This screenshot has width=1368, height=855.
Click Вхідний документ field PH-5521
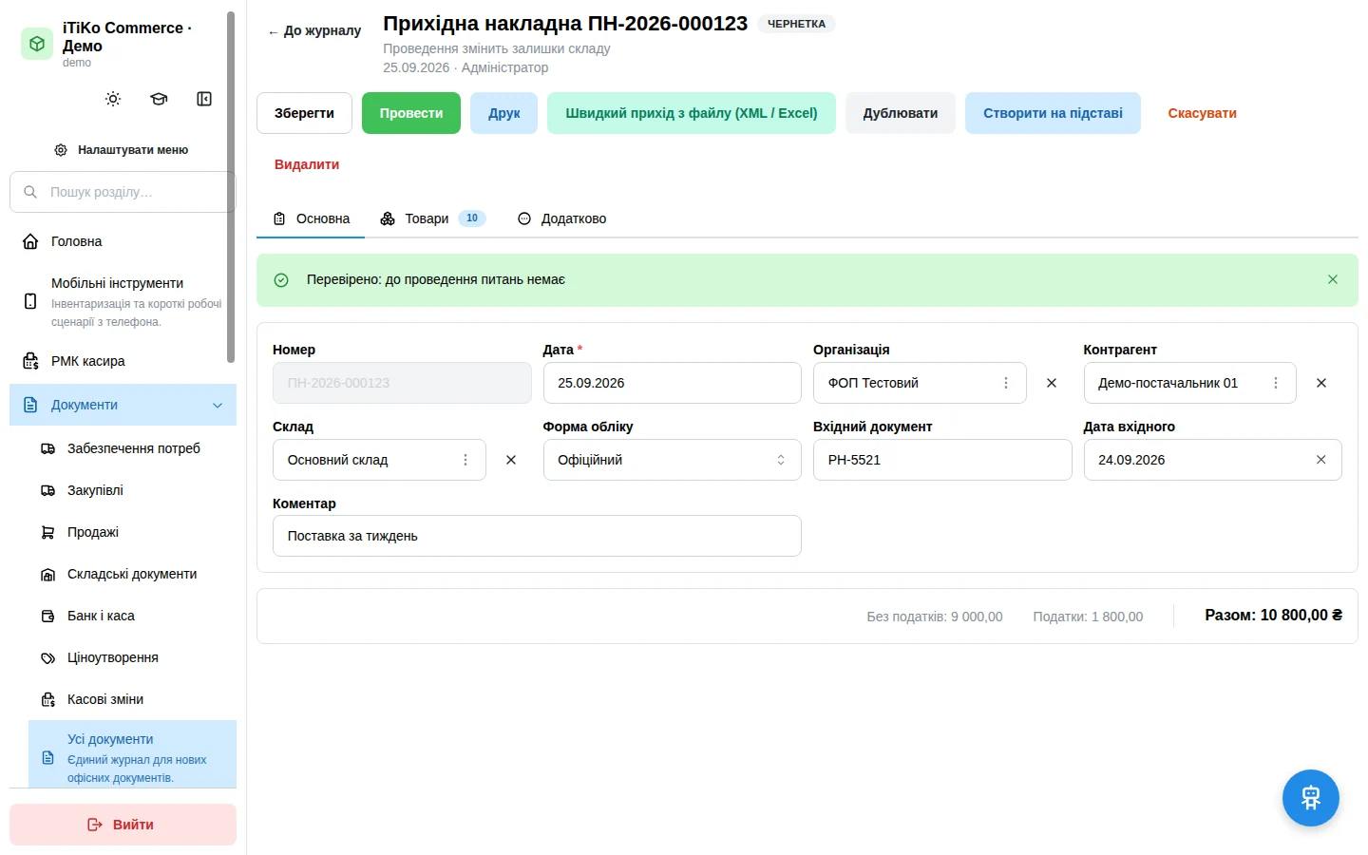(x=942, y=460)
